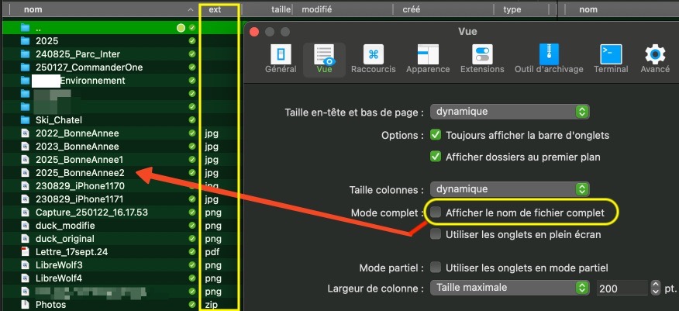
Task: Disable Toujours afficher la barre d'onglets
Action: [436, 135]
